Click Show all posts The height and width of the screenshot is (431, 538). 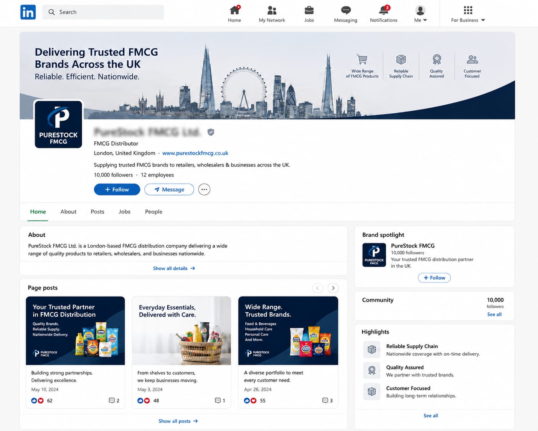click(178, 421)
